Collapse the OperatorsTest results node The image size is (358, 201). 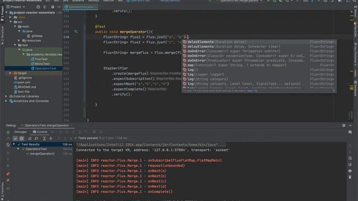[x=18, y=149]
